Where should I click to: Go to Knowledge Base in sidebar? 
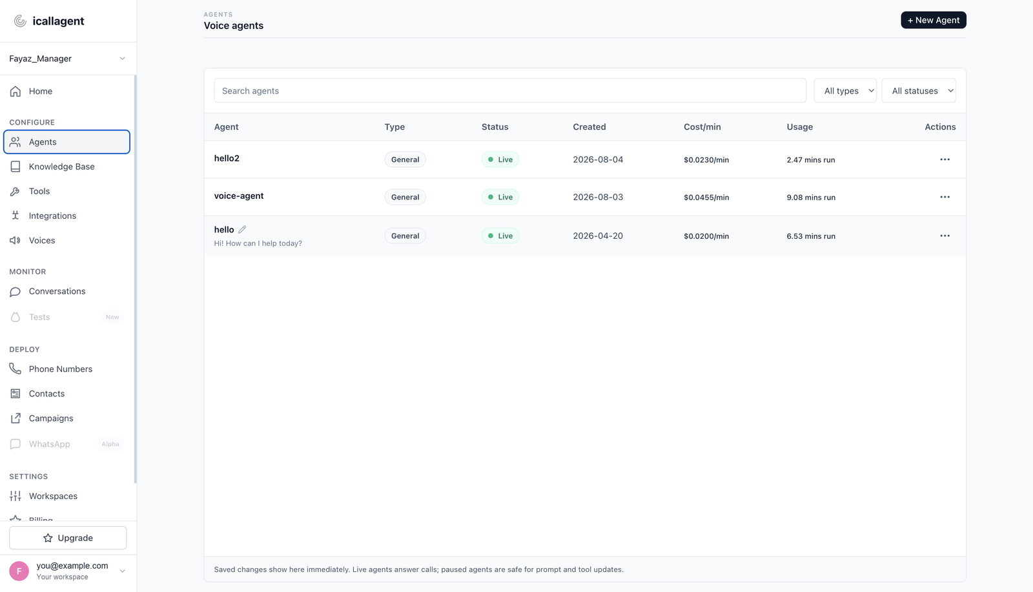tap(67, 167)
